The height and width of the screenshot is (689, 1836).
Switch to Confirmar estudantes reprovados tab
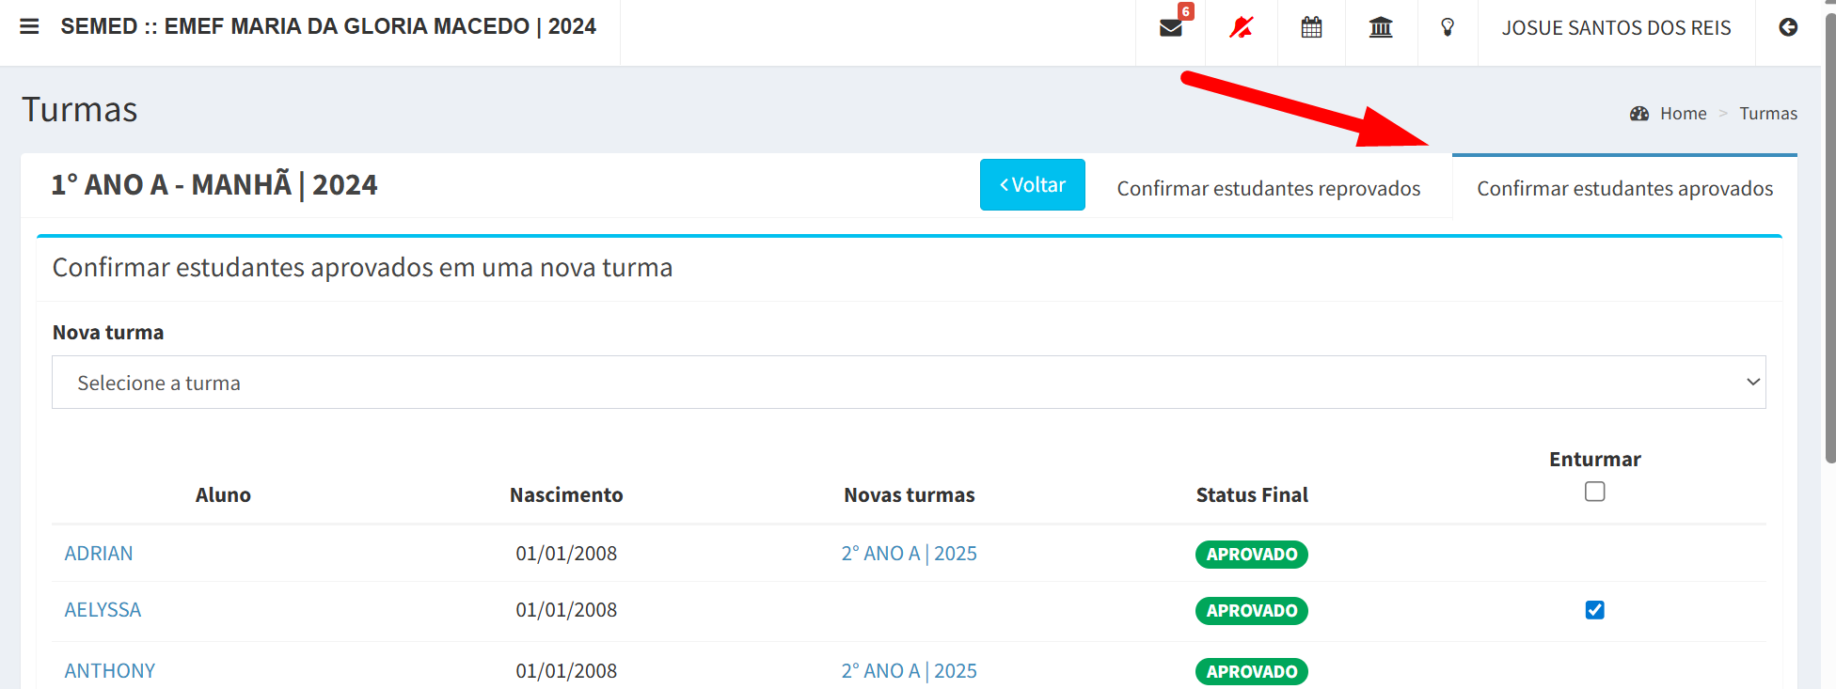point(1268,188)
